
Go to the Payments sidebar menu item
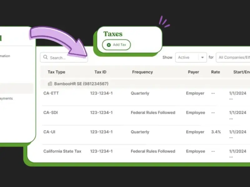6,98
